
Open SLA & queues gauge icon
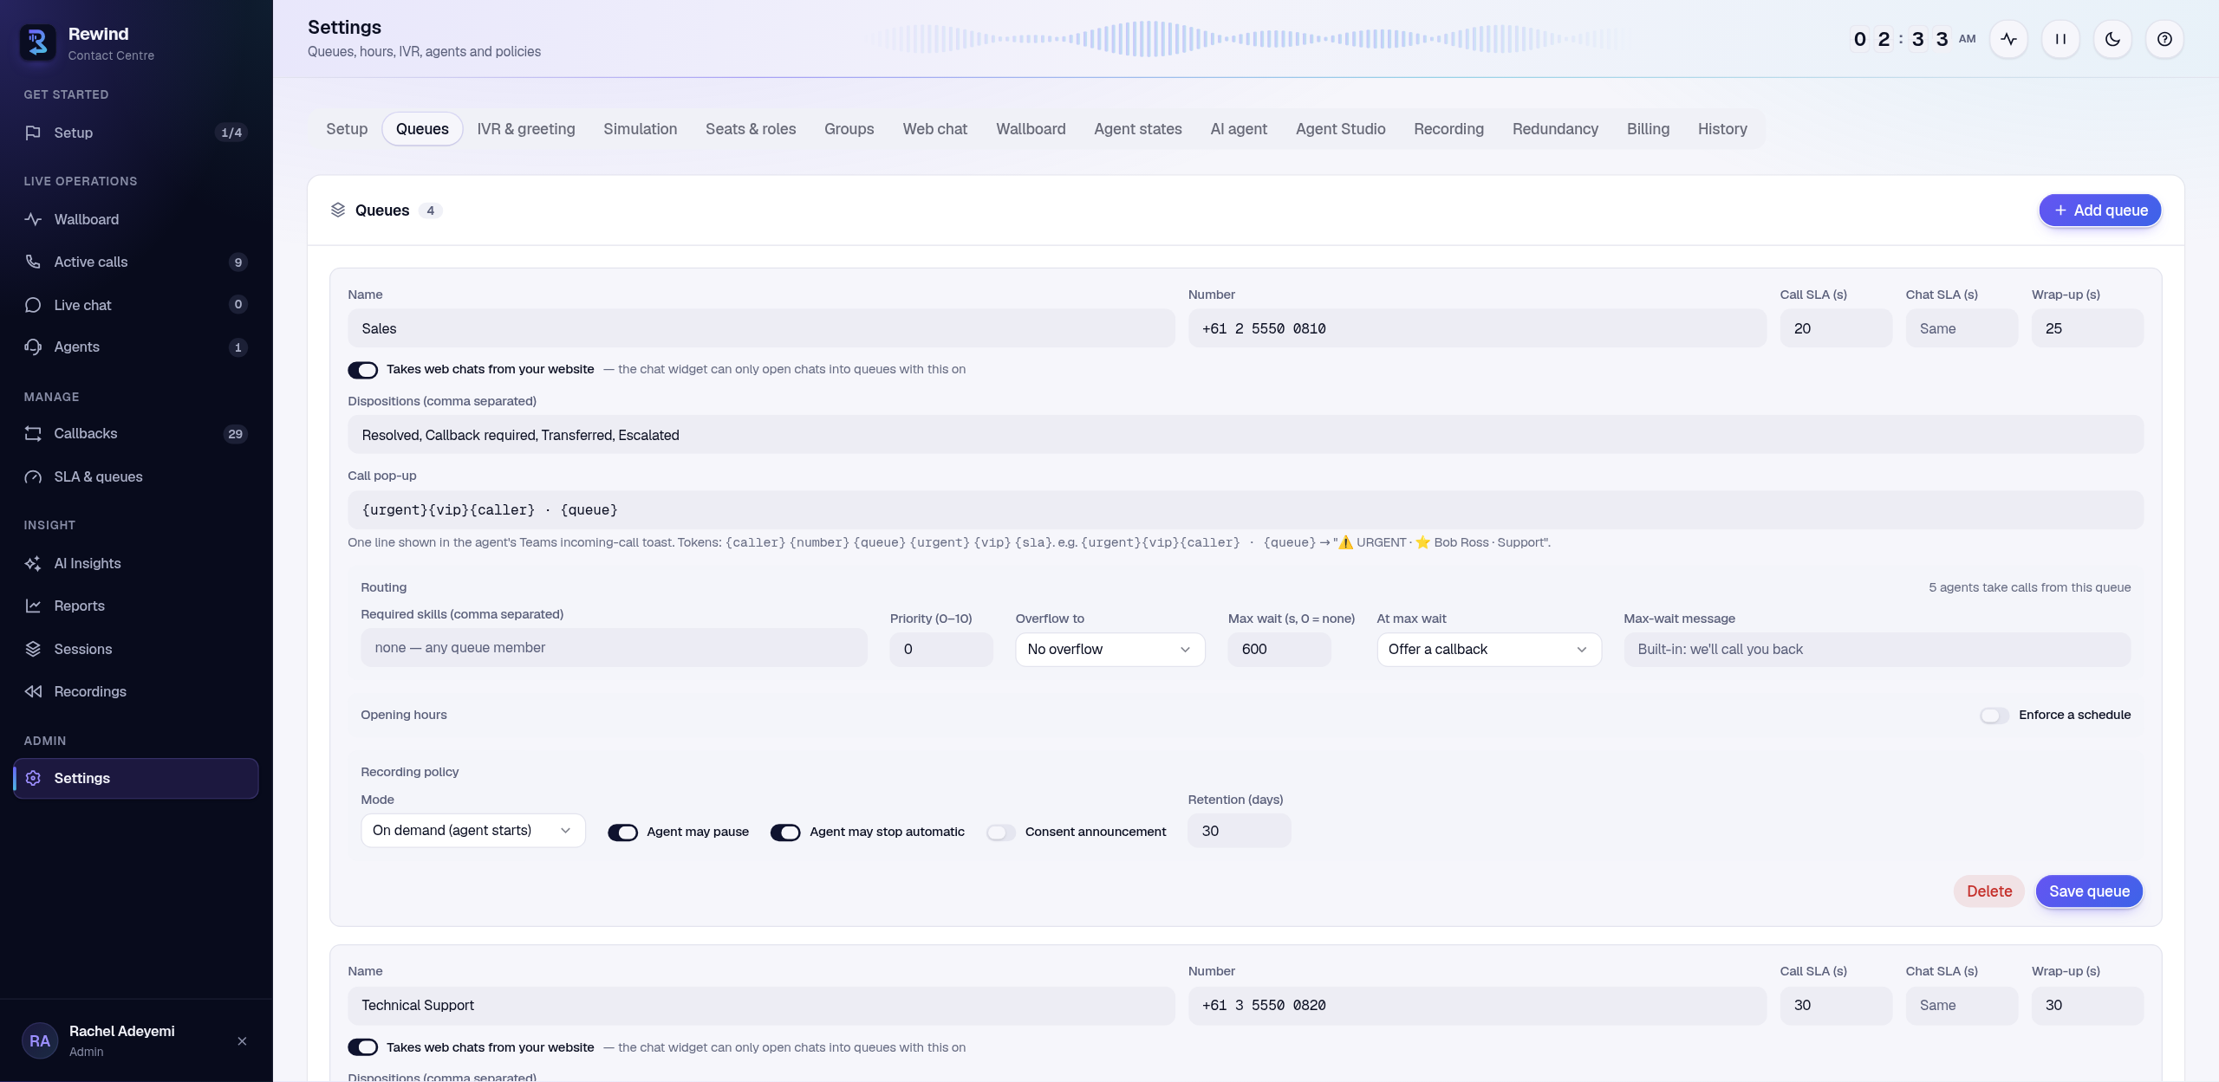pyautogui.click(x=33, y=476)
